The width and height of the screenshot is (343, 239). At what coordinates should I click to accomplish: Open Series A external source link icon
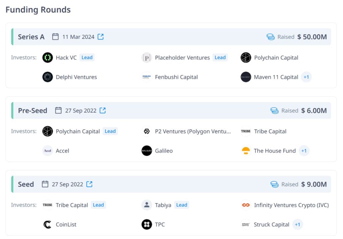click(100, 37)
